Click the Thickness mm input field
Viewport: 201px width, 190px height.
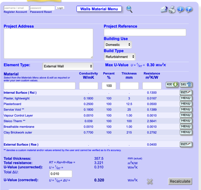tap(129, 86)
